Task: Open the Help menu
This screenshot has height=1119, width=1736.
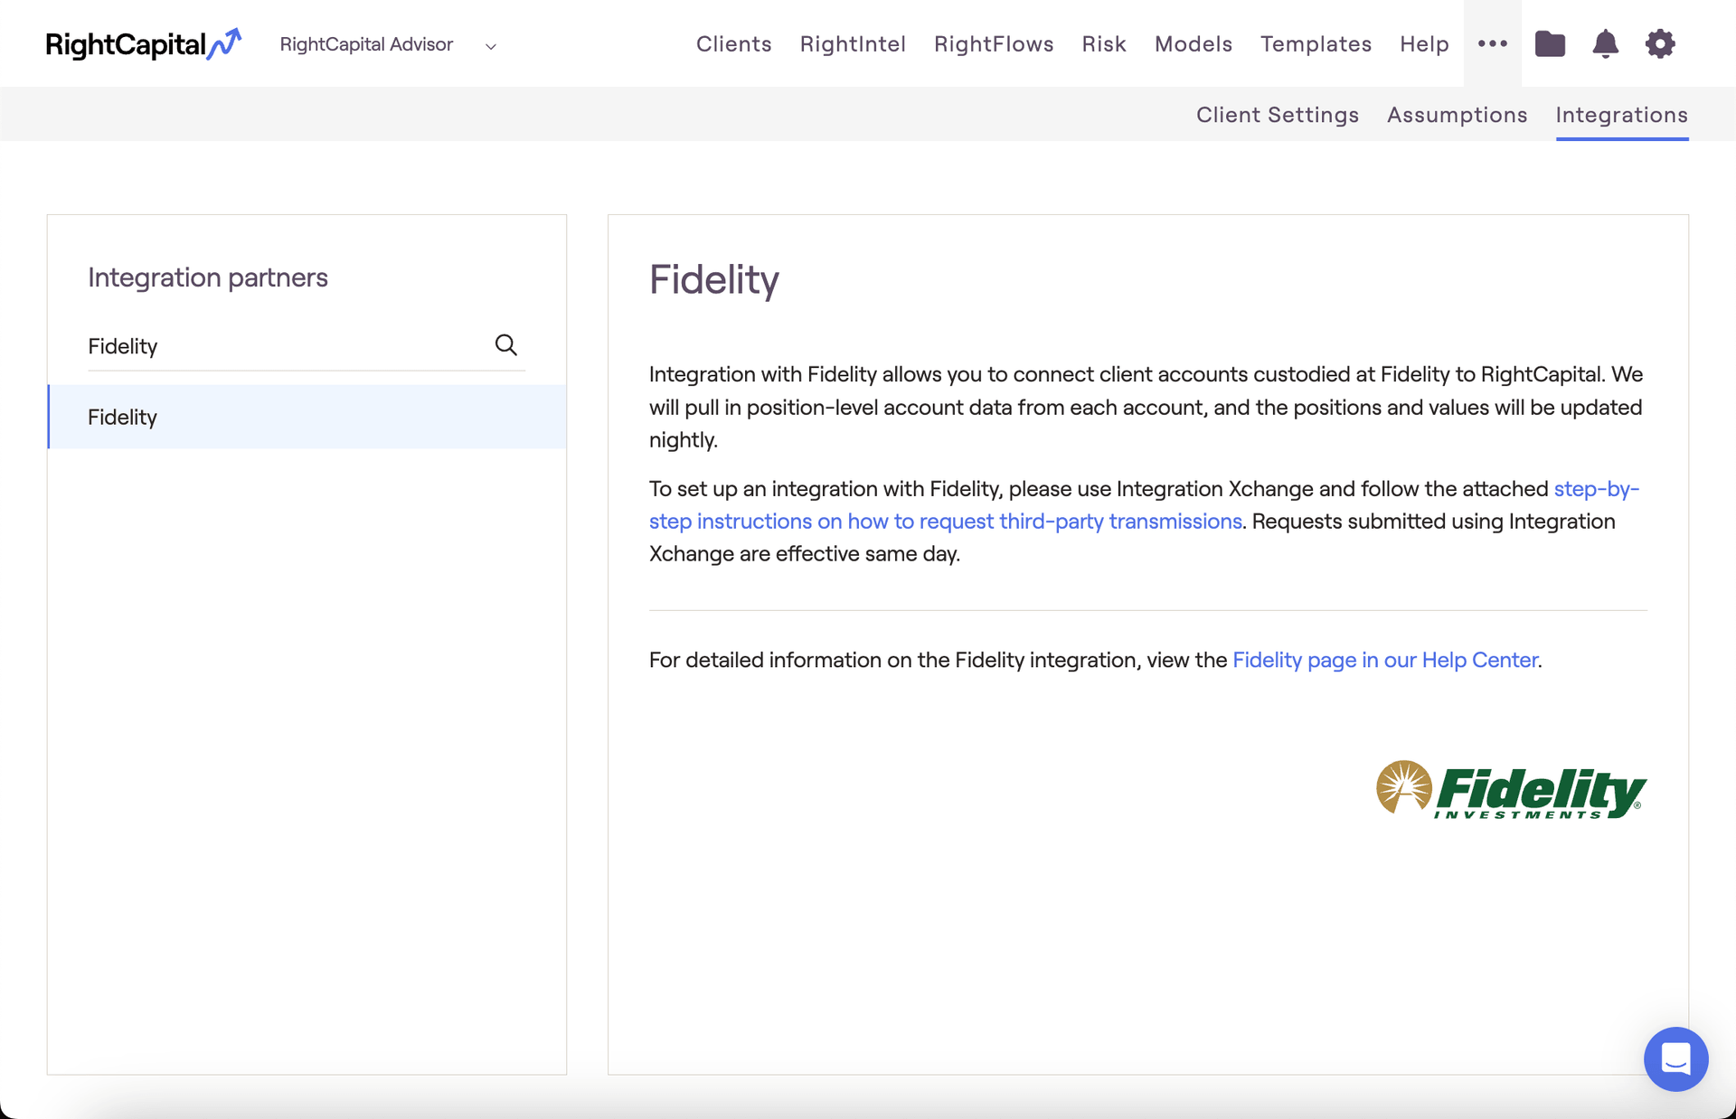Action: pos(1424,43)
